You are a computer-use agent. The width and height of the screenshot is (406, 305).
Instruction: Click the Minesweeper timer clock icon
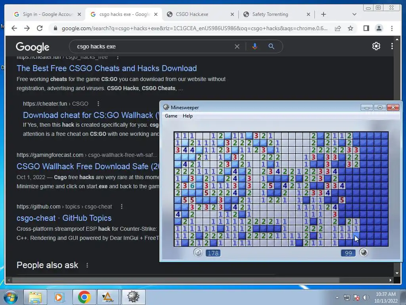point(198,252)
